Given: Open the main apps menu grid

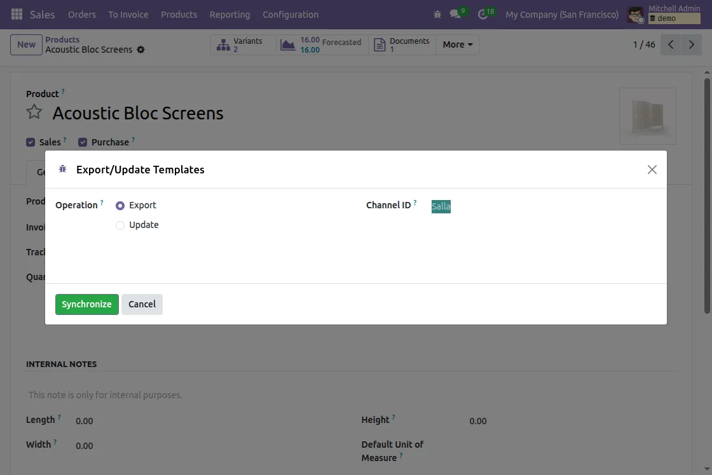Looking at the screenshot, I should [16, 14].
